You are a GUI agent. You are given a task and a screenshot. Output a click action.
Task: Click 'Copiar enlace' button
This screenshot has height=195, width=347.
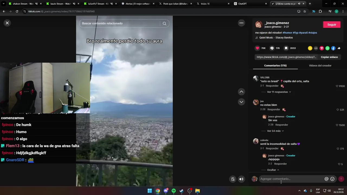pos(329,57)
